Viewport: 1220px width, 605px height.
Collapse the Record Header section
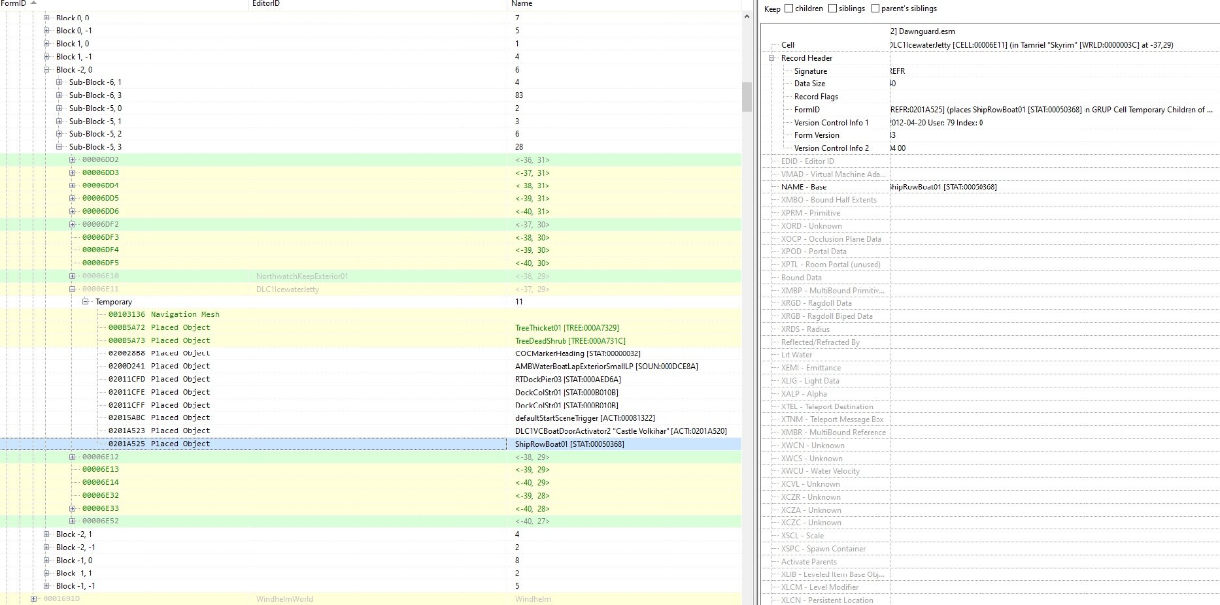pos(771,58)
